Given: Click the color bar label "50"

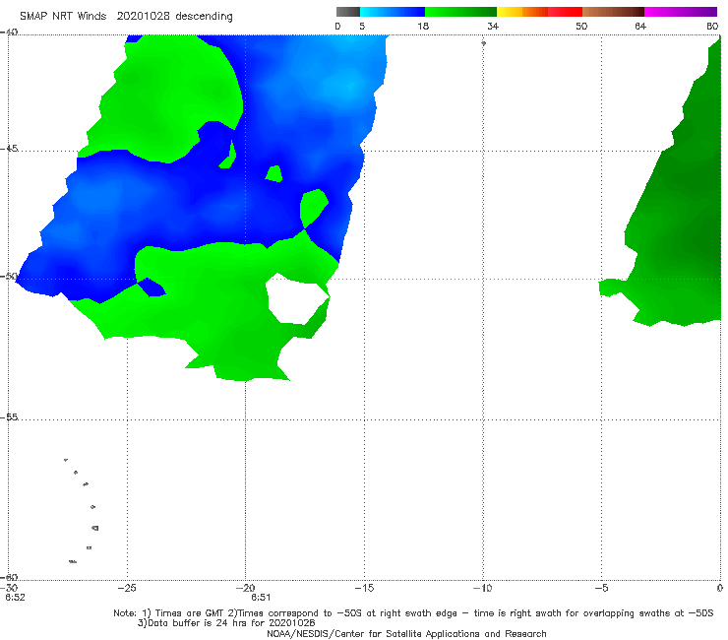Looking at the screenshot, I should point(581,27).
